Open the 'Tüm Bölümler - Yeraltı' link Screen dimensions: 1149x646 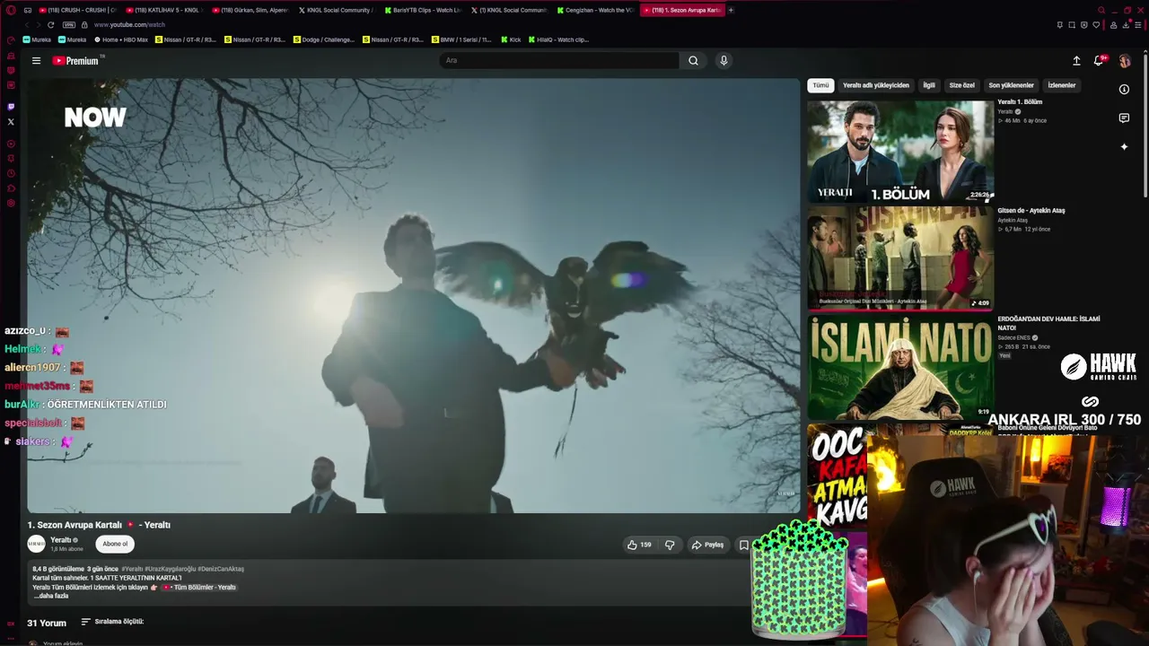199,588
